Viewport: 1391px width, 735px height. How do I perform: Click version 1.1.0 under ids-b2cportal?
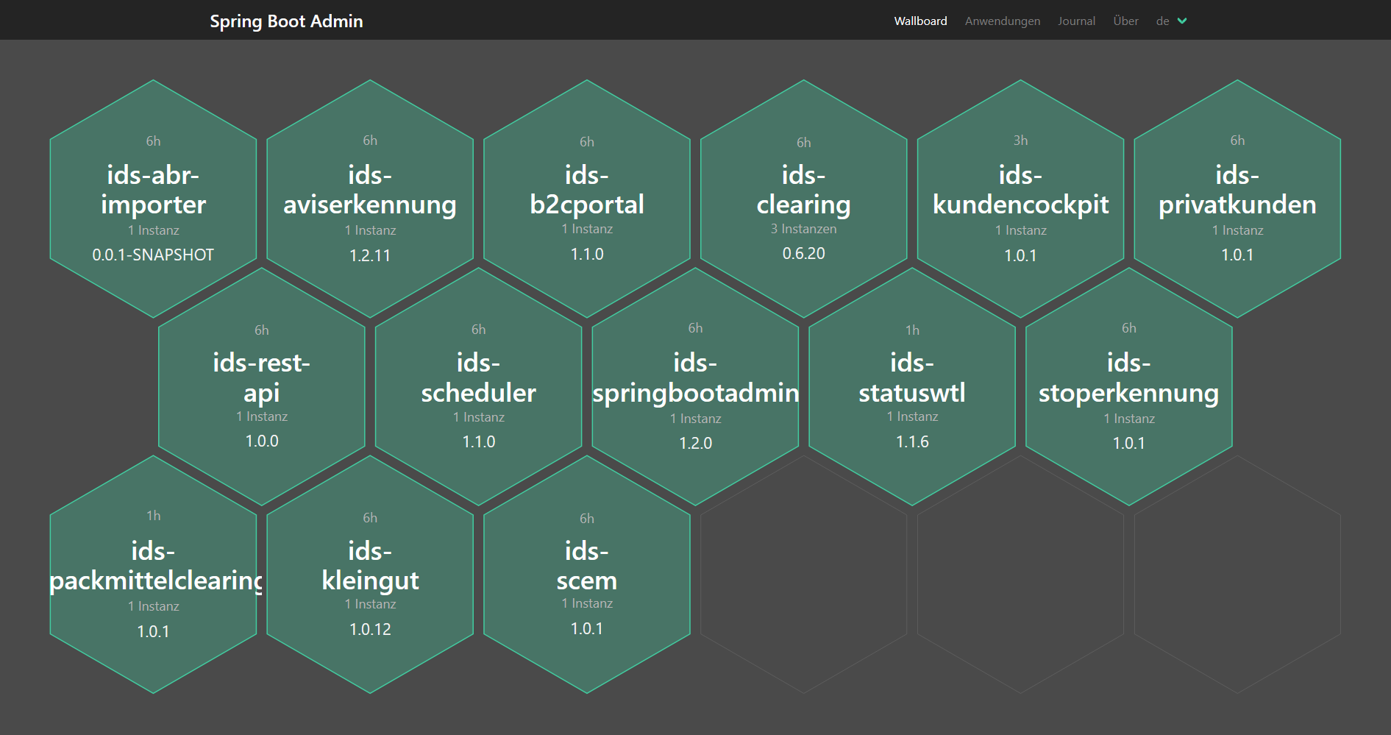[587, 254]
